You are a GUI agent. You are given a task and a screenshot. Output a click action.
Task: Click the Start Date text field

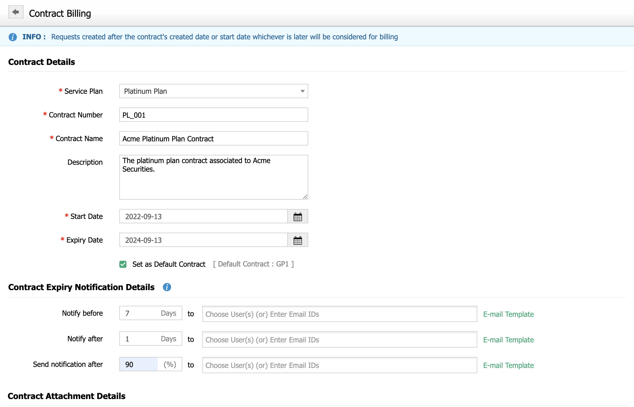click(203, 217)
